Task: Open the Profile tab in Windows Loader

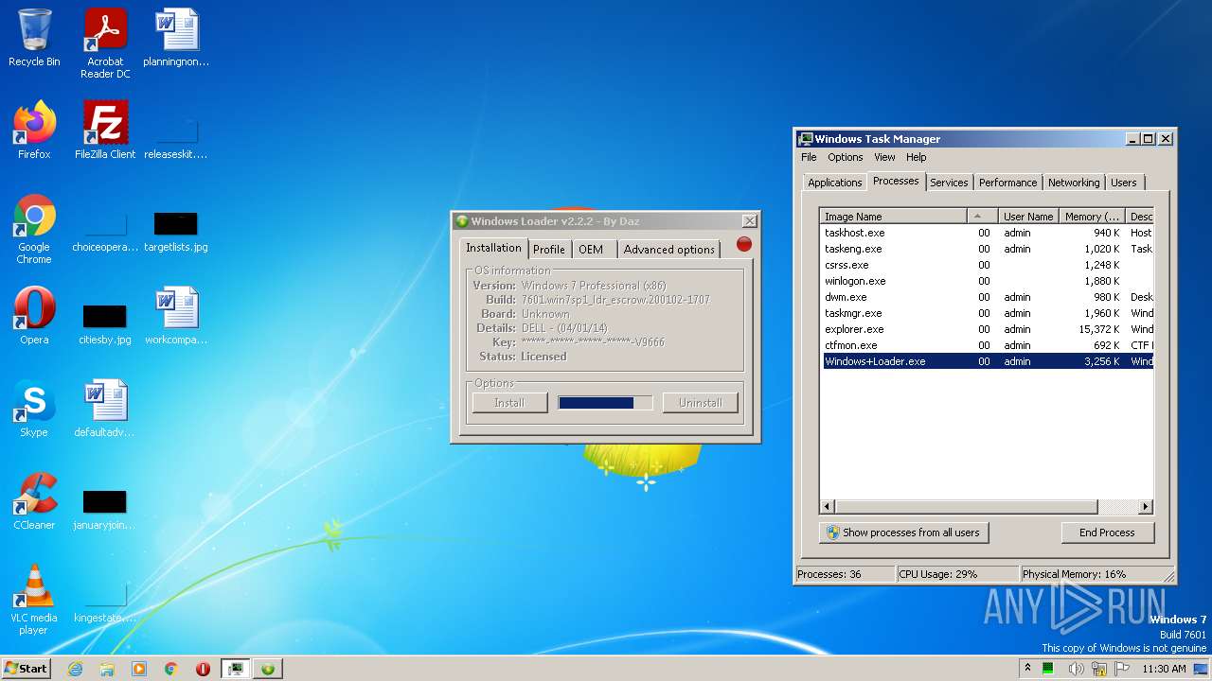Action: coord(548,250)
